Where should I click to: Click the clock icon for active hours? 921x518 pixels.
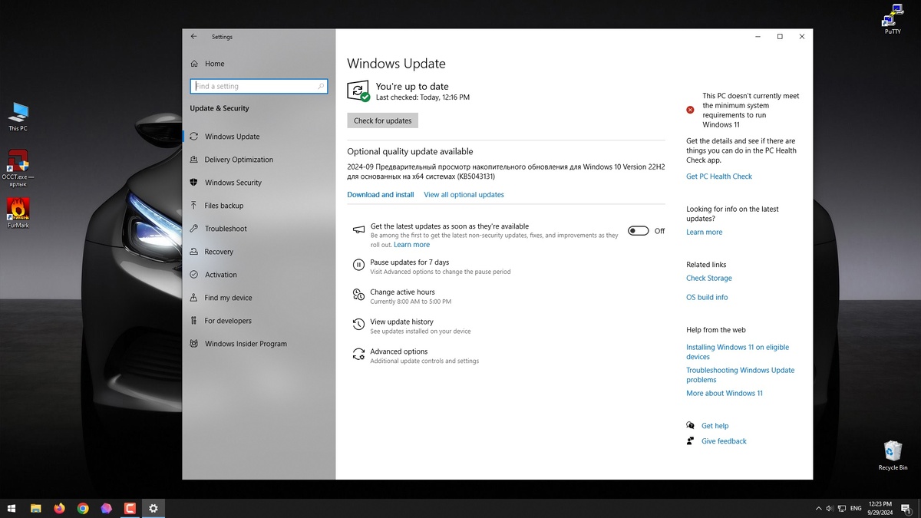[x=358, y=295]
